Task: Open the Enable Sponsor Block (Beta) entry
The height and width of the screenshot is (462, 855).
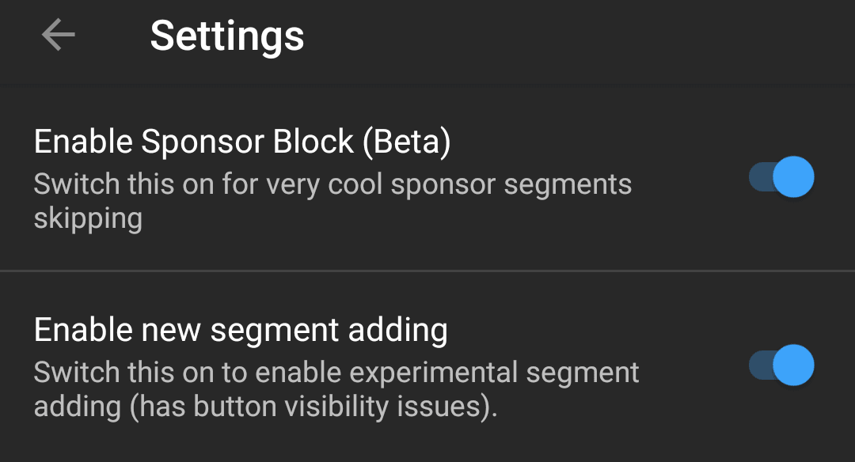Action: [x=427, y=178]
